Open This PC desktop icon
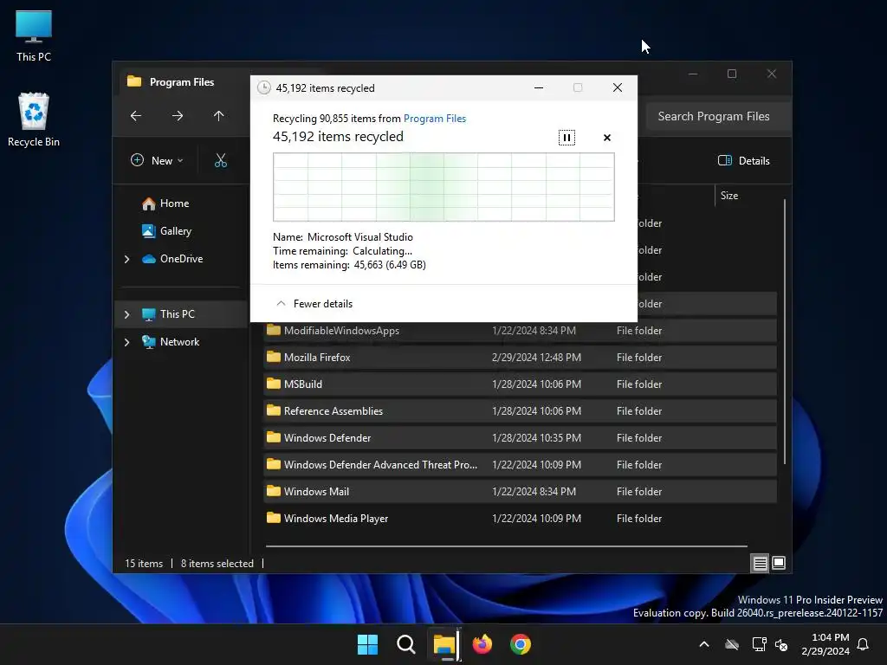Screen dimensions: 887x665 (x=34, y=36)
